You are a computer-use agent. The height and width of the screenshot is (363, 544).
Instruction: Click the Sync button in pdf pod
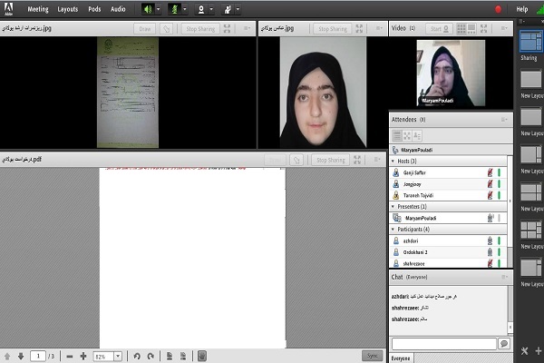[373, 356]
